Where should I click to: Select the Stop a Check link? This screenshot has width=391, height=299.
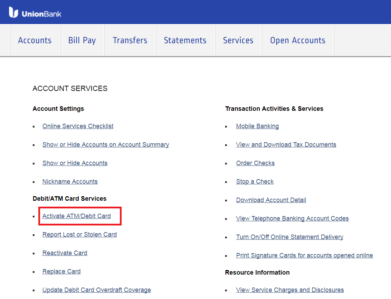(x=255, y=182)
